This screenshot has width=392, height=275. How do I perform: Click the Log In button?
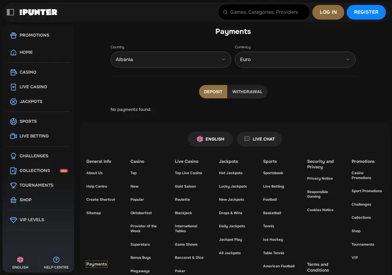click(328, 12)
